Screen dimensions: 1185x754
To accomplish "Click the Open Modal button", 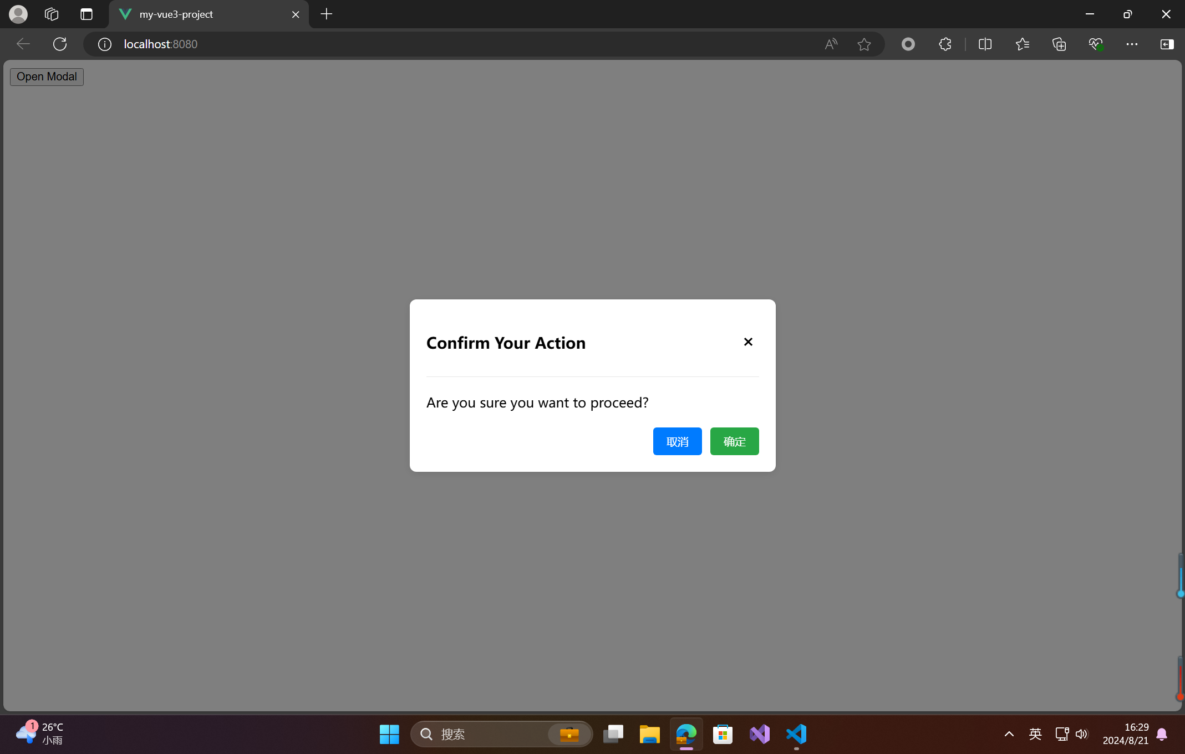I will coord(47,77).
